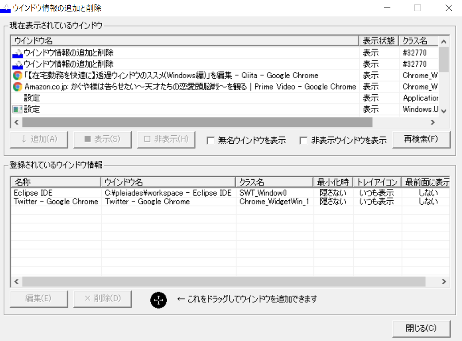462x341 pixels.
Task: Click しない in the Eclipse IDE row
Action: point(428,193)
